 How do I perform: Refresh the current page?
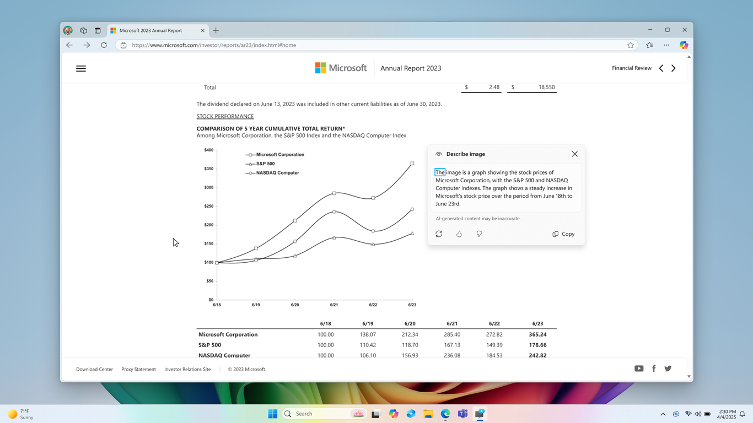point(104,45)
